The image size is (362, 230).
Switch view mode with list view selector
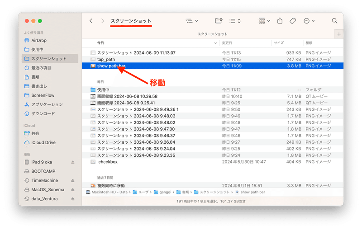235,21
